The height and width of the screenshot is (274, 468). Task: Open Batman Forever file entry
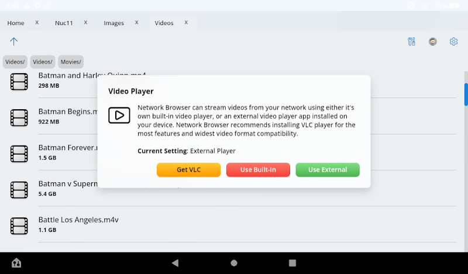pos(68,148)
